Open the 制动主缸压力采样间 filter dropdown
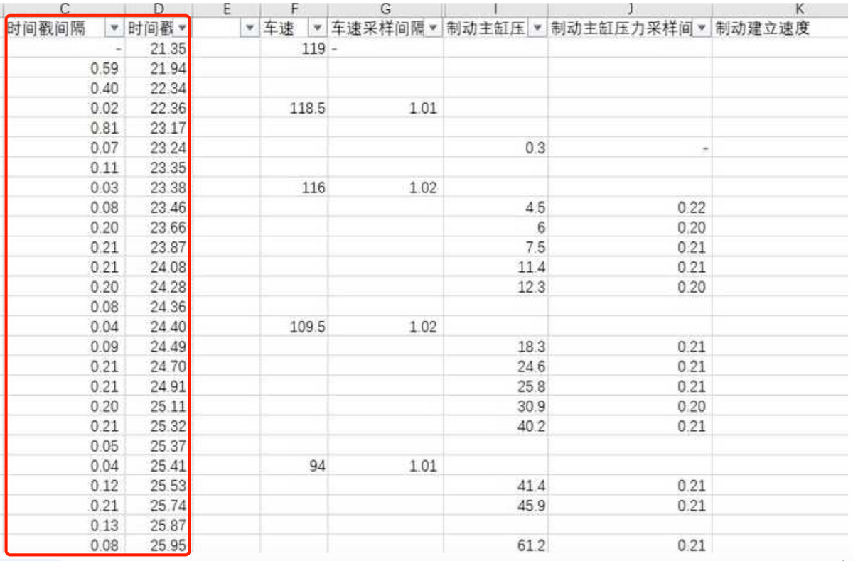Image resolution: width=853 pixels, height=561 pixels. (702, 28)
